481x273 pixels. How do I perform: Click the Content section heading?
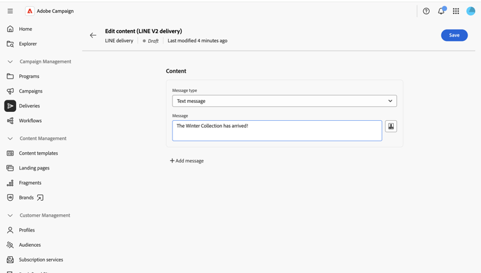tap(176, 71)
